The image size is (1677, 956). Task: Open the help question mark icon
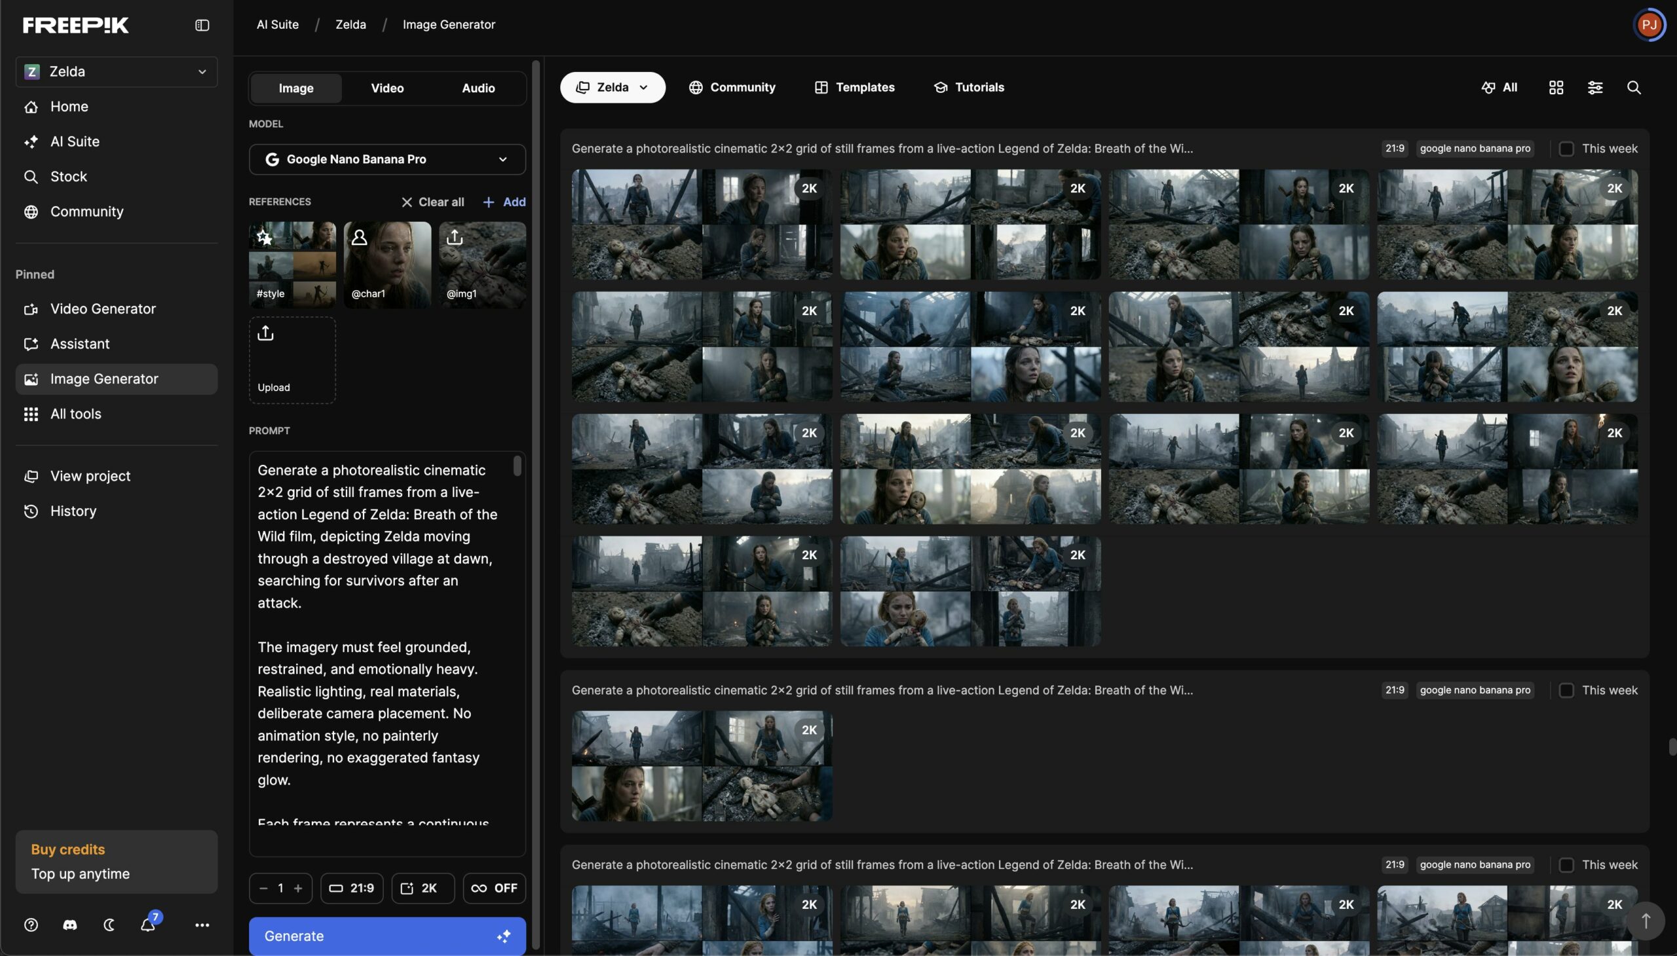tap(31, 925)
